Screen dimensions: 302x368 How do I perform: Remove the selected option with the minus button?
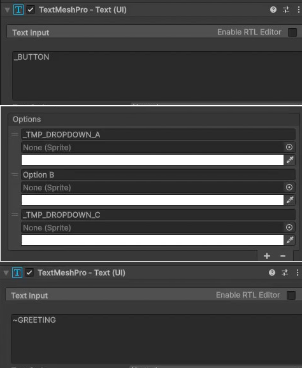(x=283, y=256)
